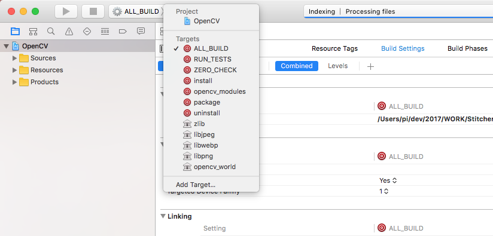Select the Combined view toggle

(297, 66)
